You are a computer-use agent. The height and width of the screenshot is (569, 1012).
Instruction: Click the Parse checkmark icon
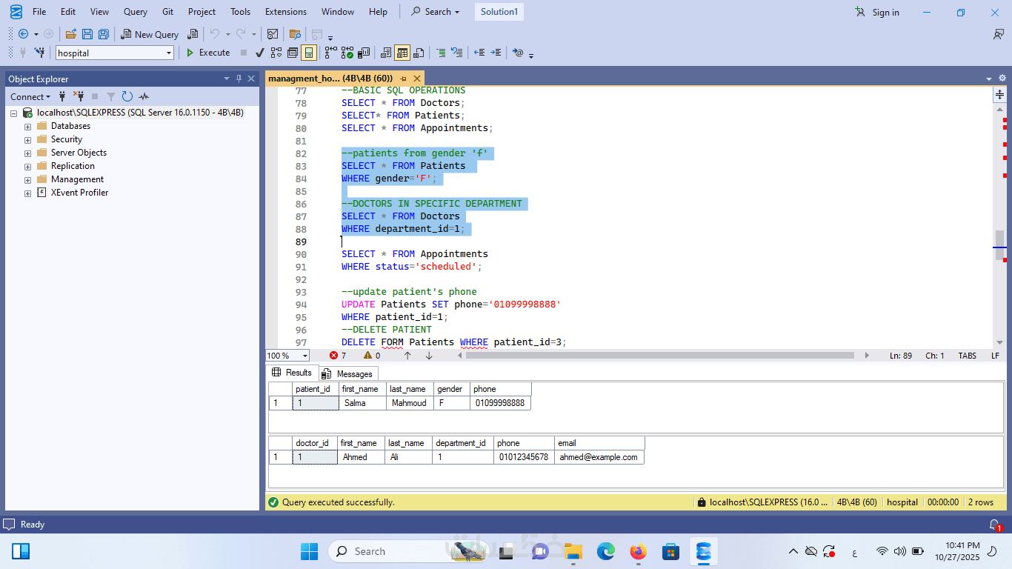tap(260, 53)
